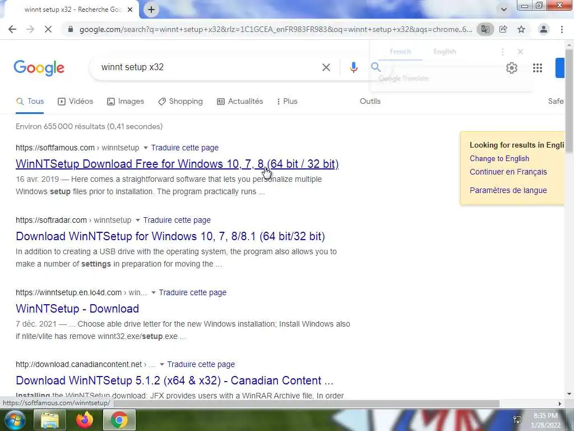
Task: Click the network tray icon
Action: (x=517, y=420)
